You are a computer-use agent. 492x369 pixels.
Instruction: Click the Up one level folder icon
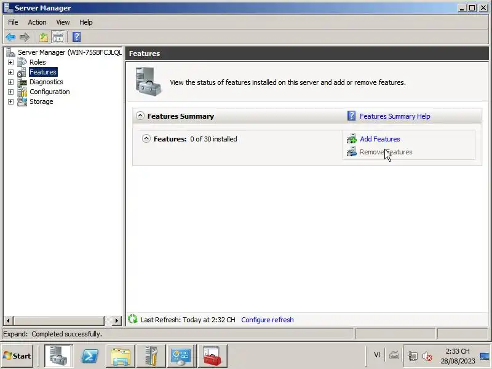[43, 37]
